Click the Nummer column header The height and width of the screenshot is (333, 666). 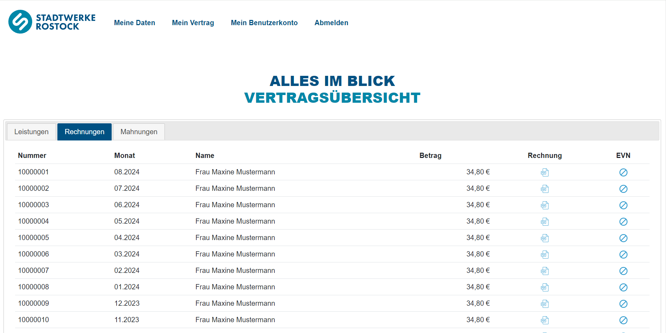tap(32, 155)
